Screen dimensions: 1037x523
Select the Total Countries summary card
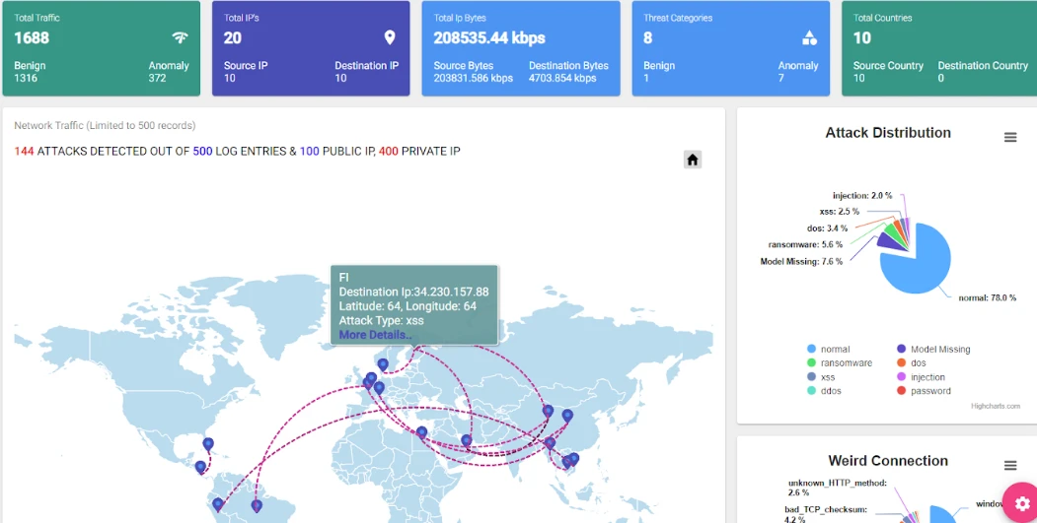click(x=938, y=48)
